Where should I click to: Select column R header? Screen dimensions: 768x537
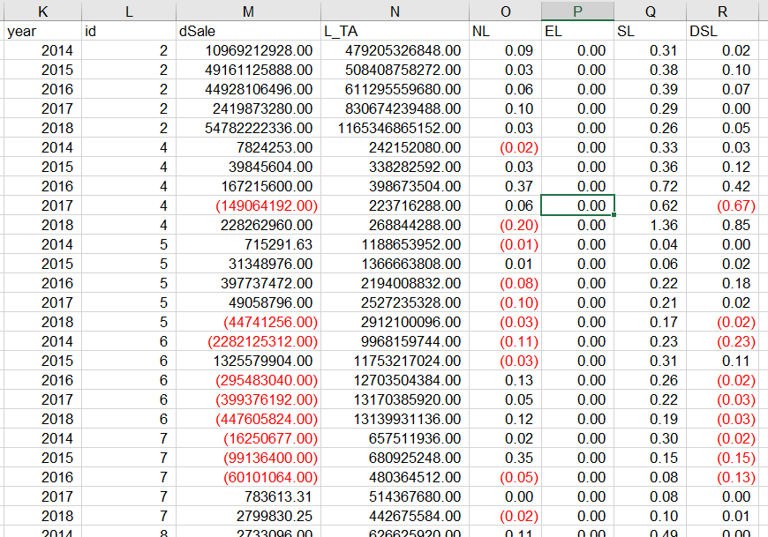tap(722, 11)
